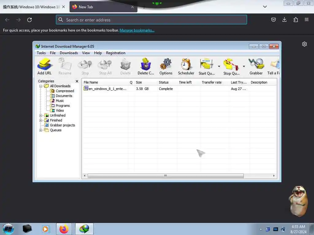
Task: Open Start Queue dropdown arrow
Action: tap(219, 66)
